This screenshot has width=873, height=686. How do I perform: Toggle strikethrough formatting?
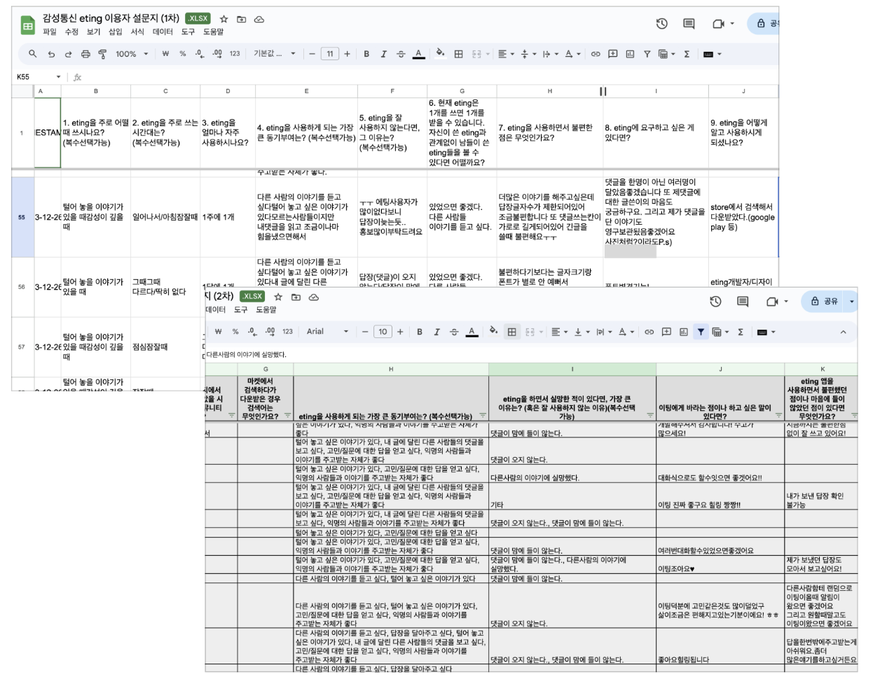400,53
